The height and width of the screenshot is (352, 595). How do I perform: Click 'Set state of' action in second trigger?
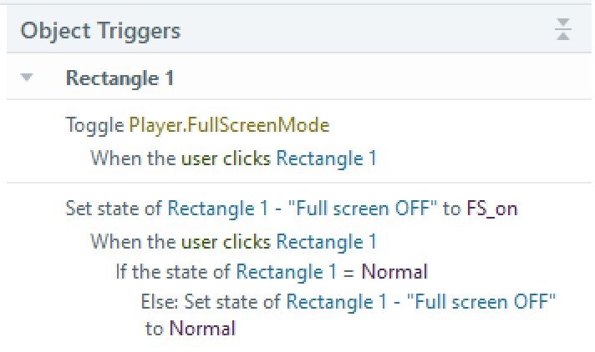point(114,209)
